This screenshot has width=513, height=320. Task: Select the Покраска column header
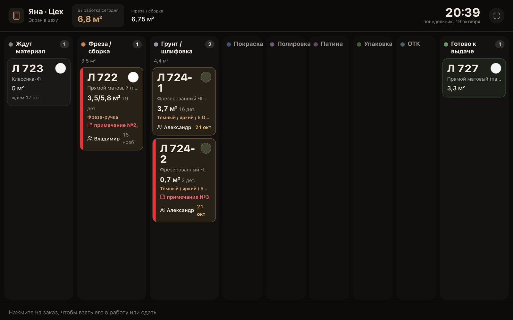click(245, 44)
